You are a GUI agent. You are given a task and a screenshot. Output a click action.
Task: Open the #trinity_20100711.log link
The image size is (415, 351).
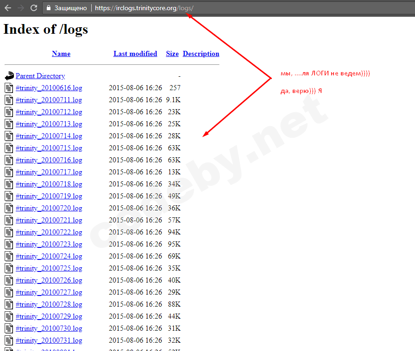pos(49,100)
